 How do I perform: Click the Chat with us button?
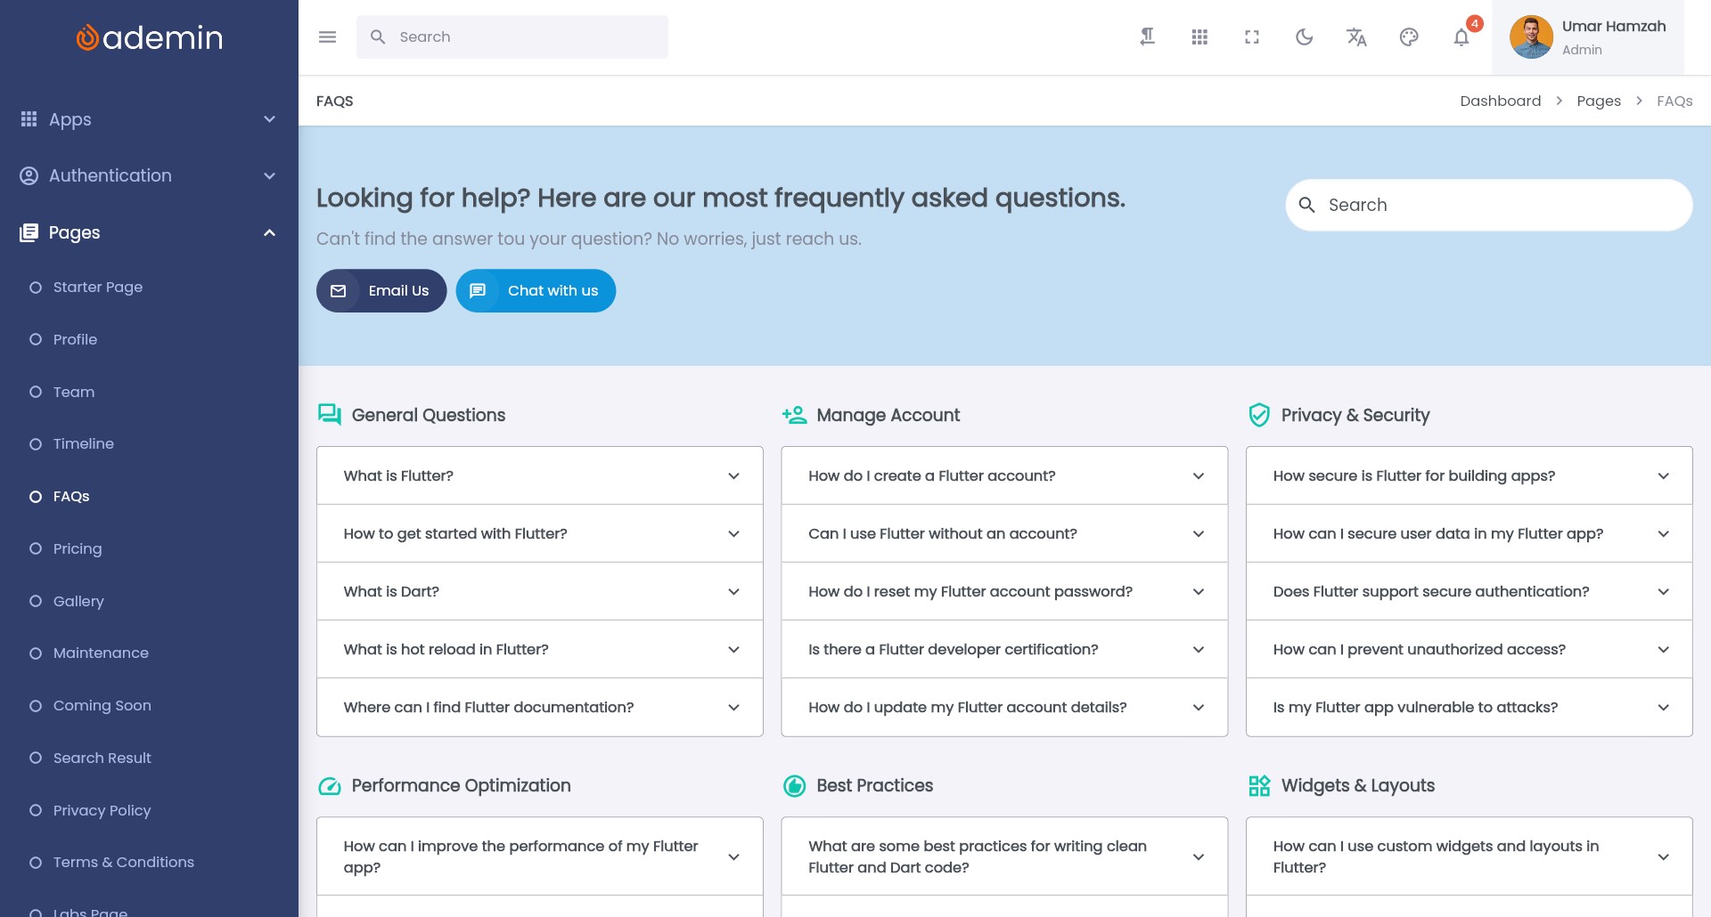coord(536,291)
